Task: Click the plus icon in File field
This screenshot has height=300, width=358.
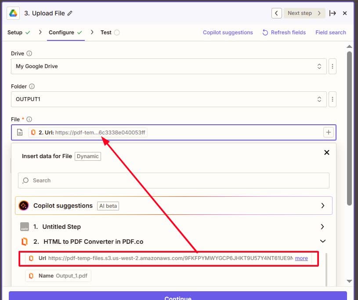Action: click(328, 132)
